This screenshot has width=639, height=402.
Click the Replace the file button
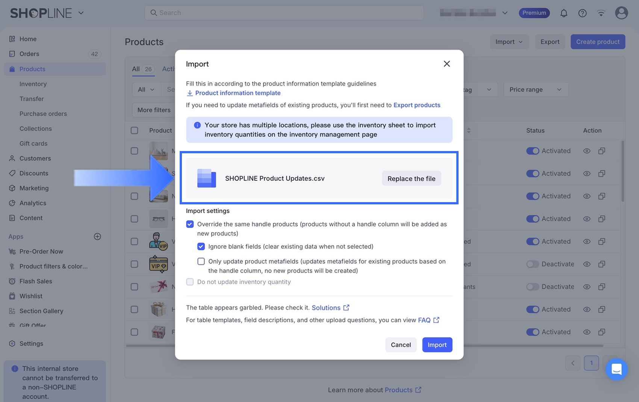[411, 178]
